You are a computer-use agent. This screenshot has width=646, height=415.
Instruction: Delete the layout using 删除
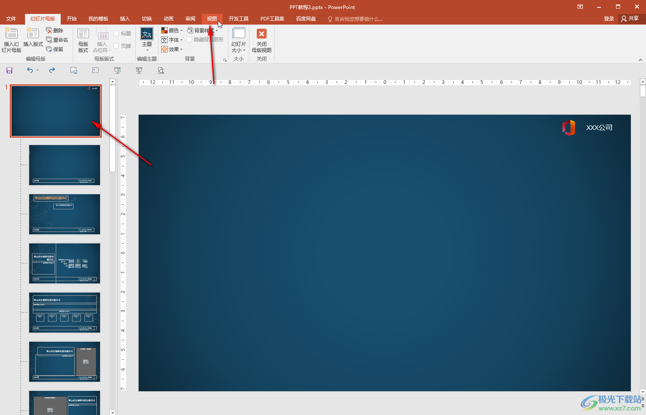[55, 31]
